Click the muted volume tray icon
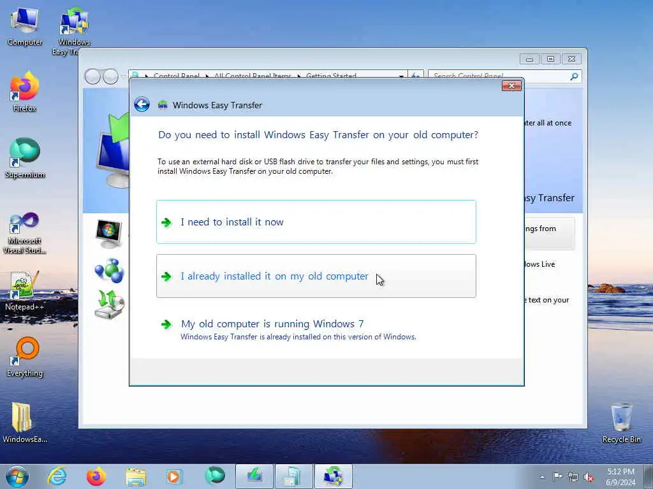The width and height of the screenshot is (653, 489). click(x=589, y=477)
